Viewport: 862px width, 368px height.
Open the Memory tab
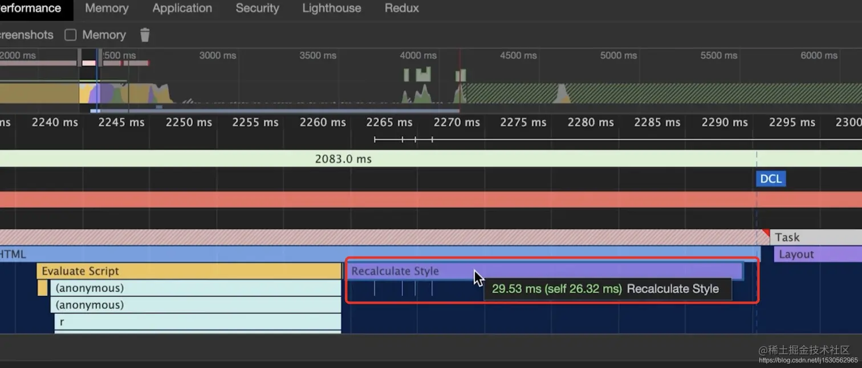pos(107,9)
